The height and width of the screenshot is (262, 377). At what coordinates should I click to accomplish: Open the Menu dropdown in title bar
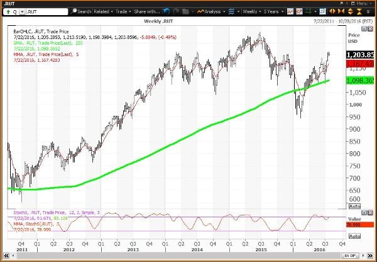click(364, 3)
